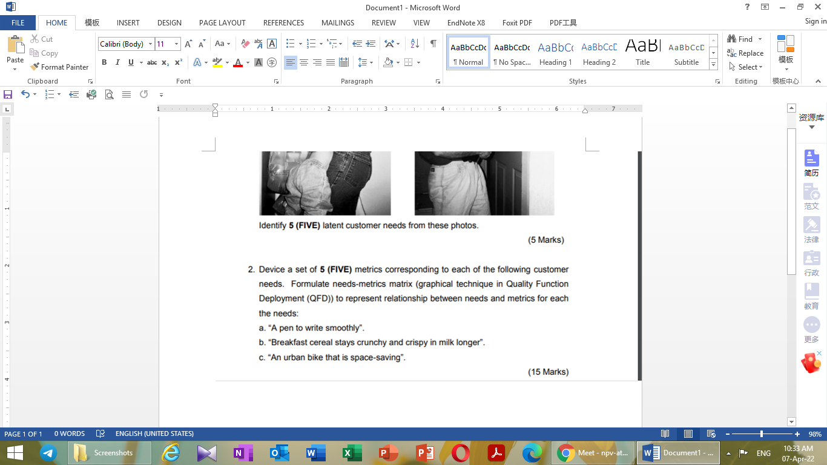Viewport: 827px width, 465px height.
Task: Open the EndNote X8 ribbon tab
Action: click(x=466, y=22)
